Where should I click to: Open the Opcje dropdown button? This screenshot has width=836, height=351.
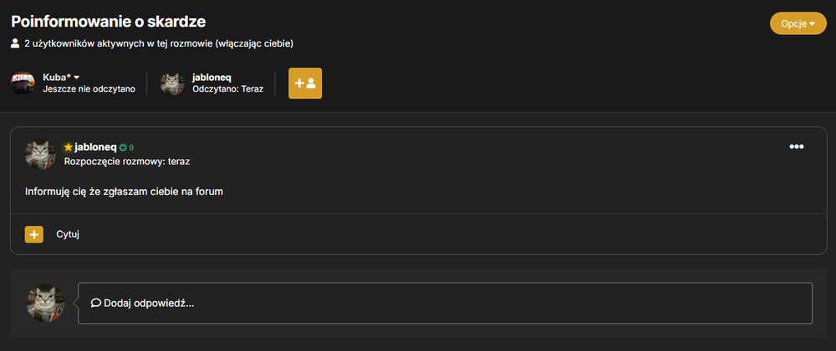[798, 23]
